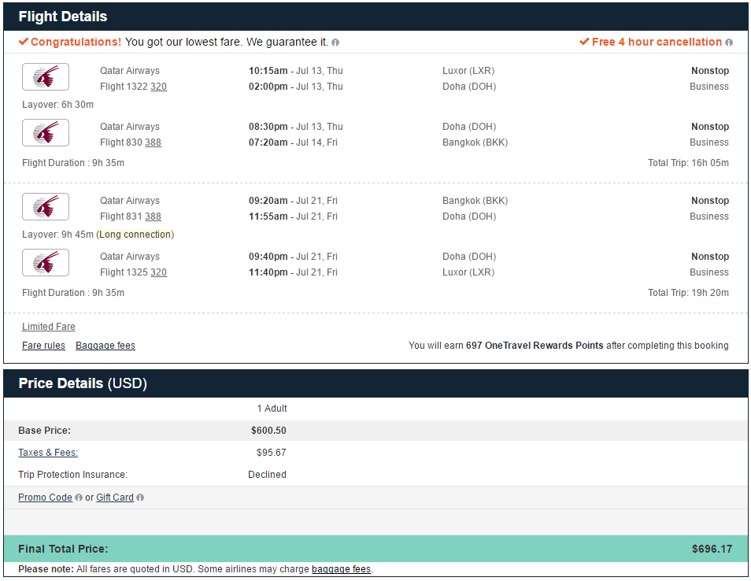
Task: Open aircraft 320 link for Flight 1322
Action: click(158, 87)
